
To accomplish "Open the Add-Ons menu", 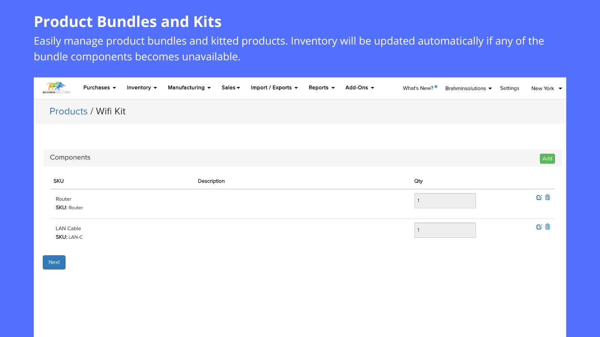I will (360, 88).
